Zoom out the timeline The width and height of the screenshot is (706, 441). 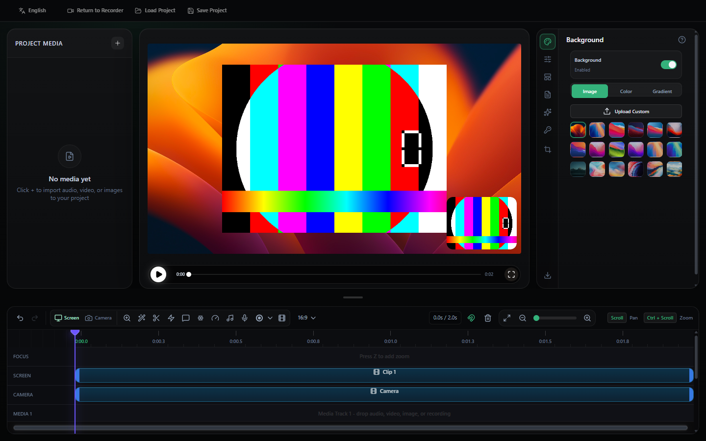click(523, 318)
